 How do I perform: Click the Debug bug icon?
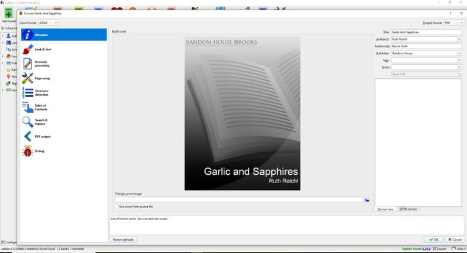click(x=27, y=151)
